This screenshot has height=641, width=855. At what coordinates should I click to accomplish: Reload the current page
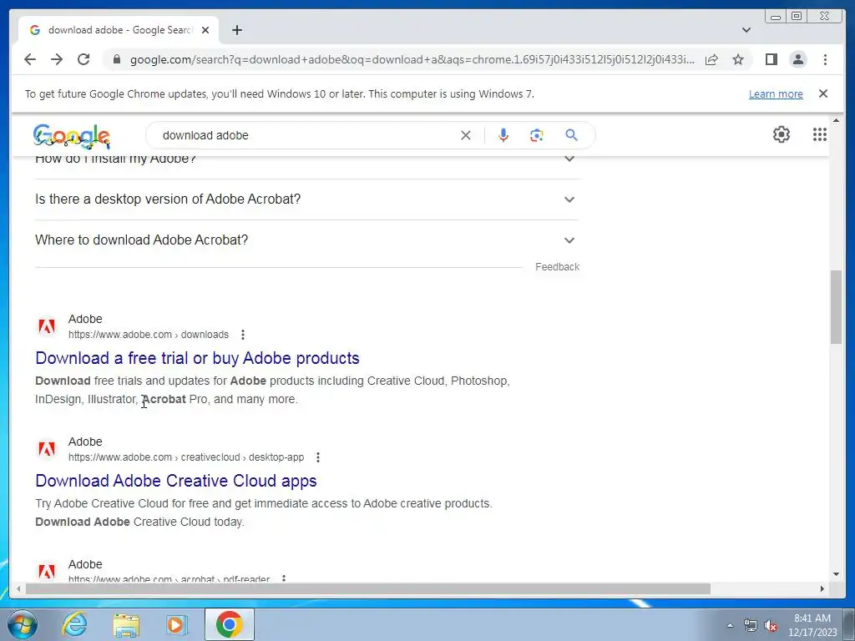pos(83,59)
